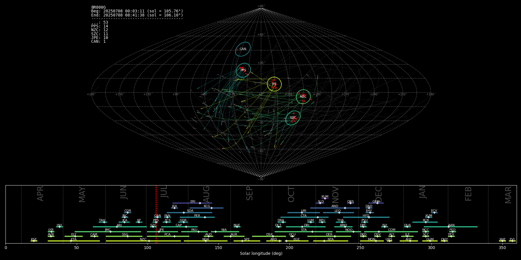
Task: Click the LMI shower bar label
Action: [x=303, y=211]
